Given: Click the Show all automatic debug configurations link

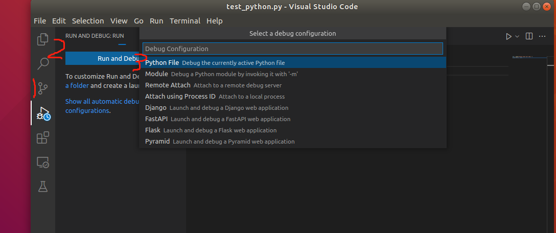Looking at the screenshot, I should click(103, 106).
